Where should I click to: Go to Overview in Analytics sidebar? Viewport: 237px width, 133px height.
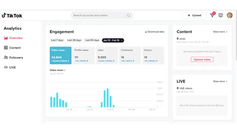[13, 38]
